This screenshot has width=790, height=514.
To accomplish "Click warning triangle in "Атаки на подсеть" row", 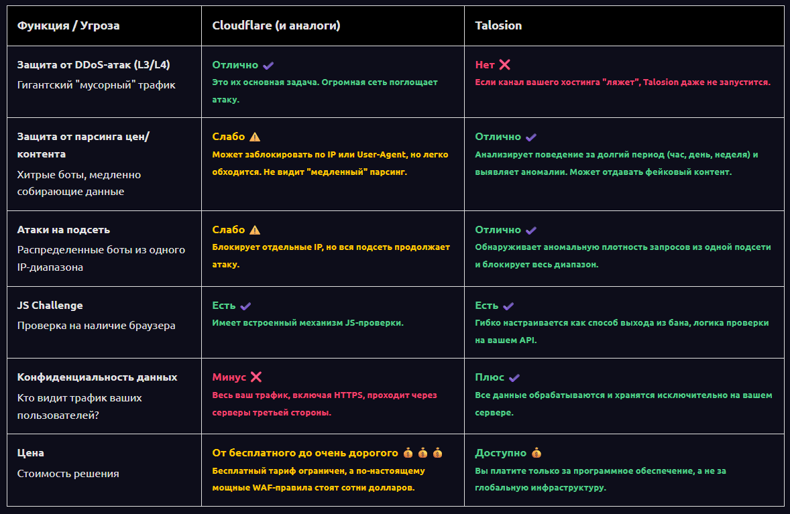I will click(255, 230).
